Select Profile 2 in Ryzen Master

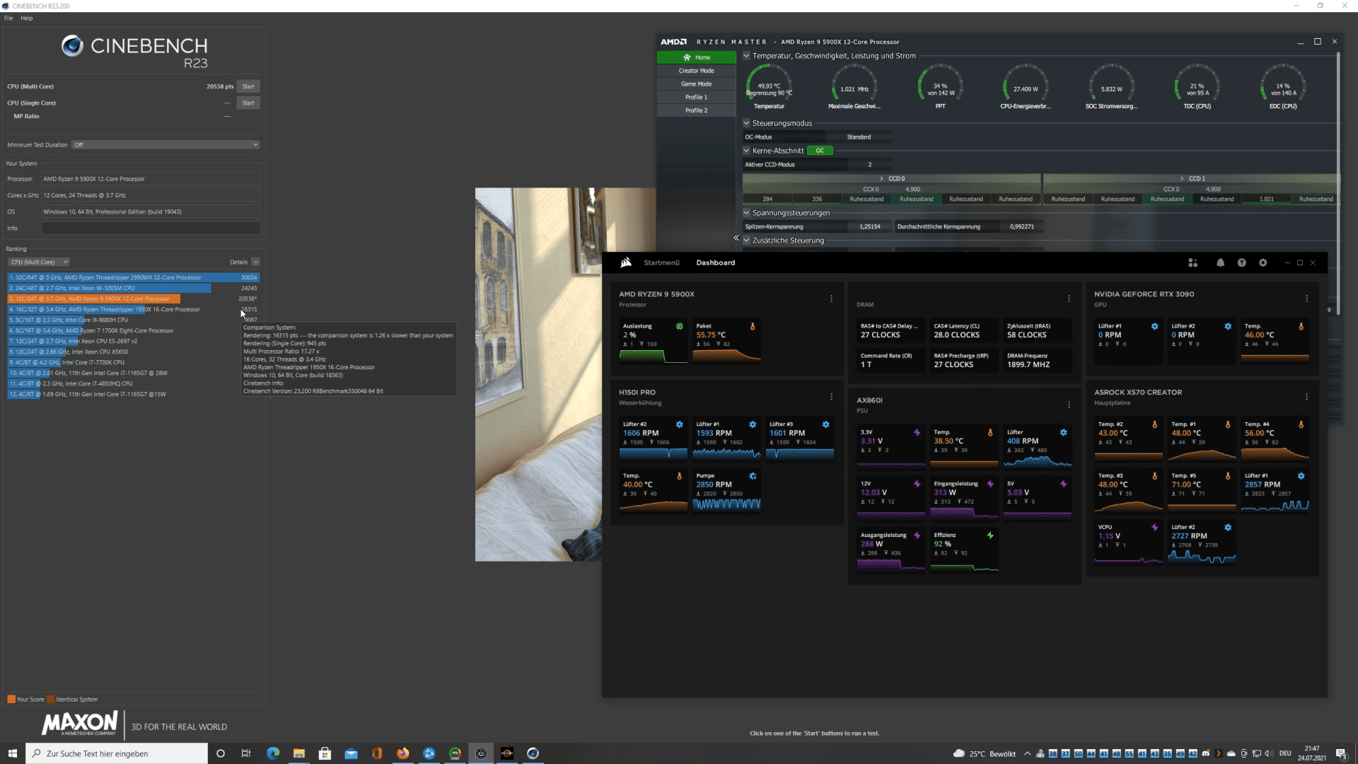coord(696,110)
